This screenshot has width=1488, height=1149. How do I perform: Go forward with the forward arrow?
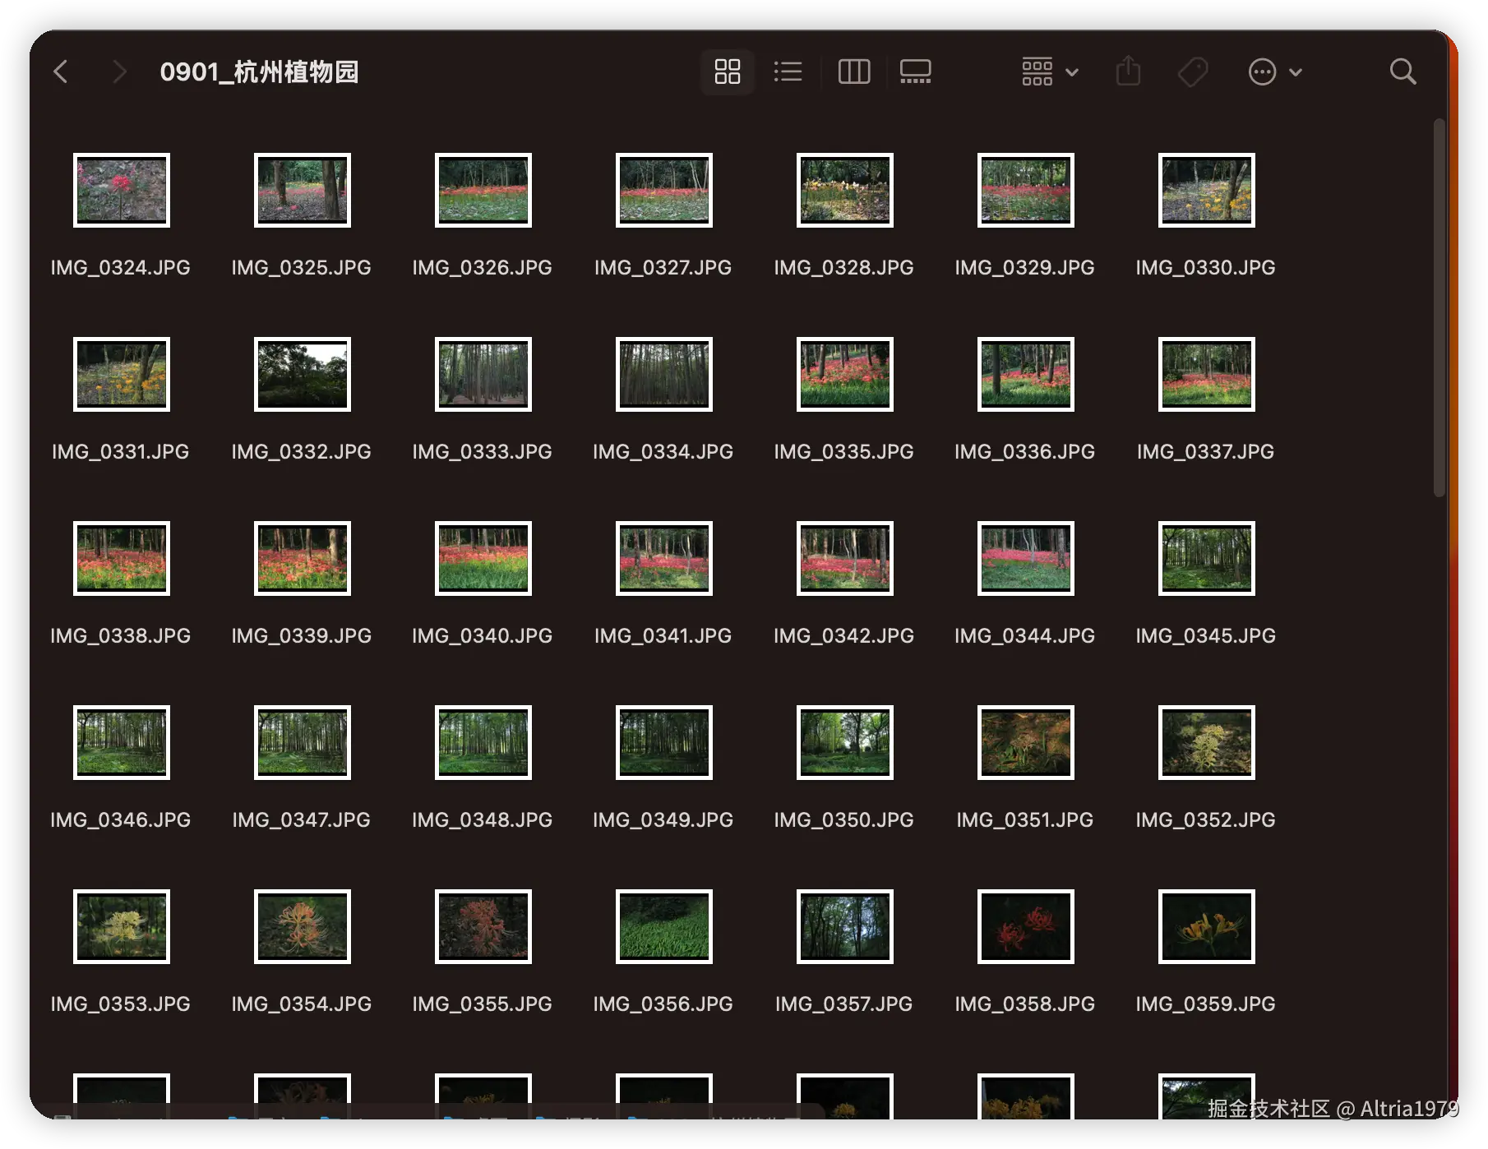[119, 72]
